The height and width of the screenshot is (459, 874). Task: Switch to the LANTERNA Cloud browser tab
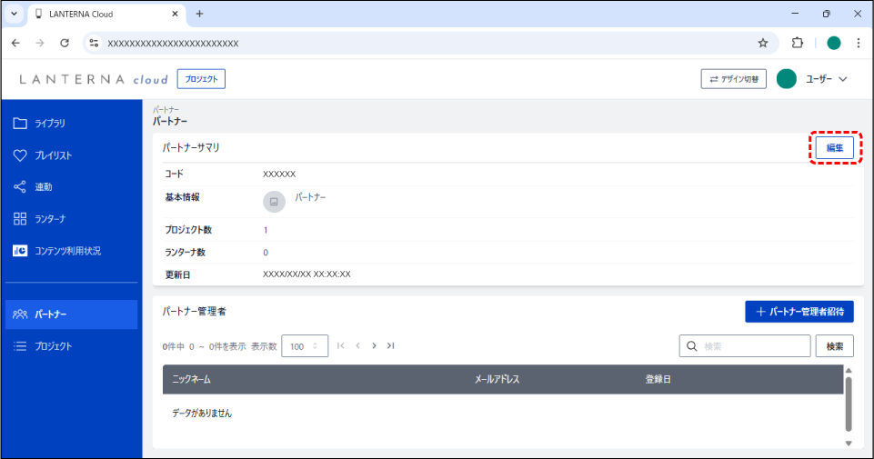(x=100, y=14)
